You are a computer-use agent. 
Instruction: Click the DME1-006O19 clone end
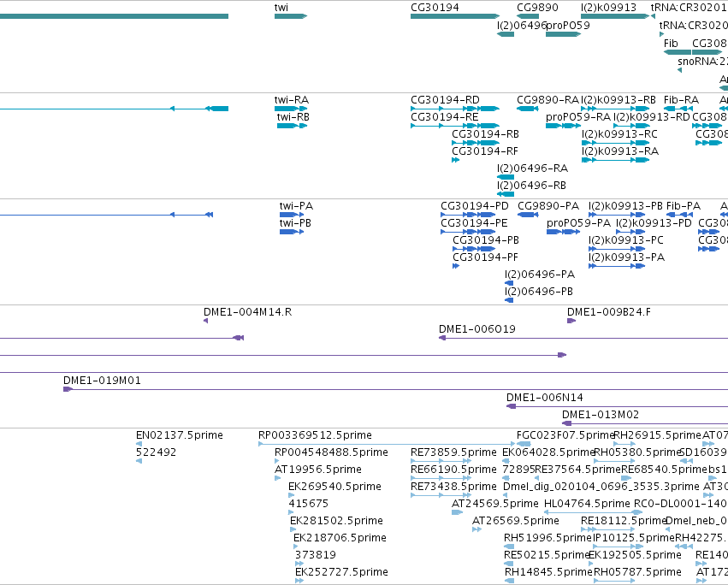[x=442, y=338]
